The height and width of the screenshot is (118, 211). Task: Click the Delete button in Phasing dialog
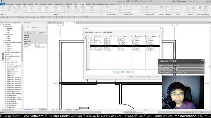click(x=129, y=72)
